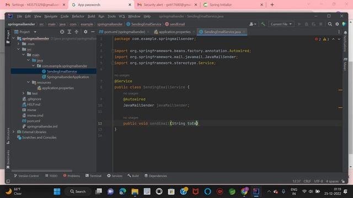Viewport: 353px width, 198px height.
Task: Click the Build project hammer icon
Action: click(x=263, y=24)
